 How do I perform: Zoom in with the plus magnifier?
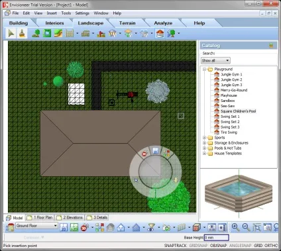[235, 227]
